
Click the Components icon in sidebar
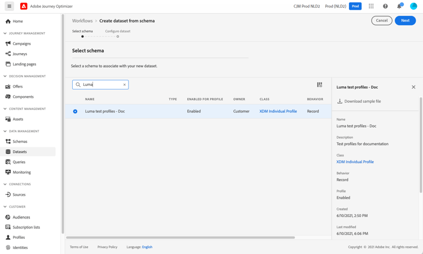(8, 97)
